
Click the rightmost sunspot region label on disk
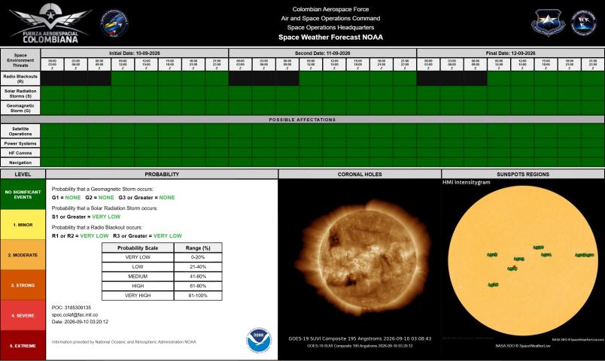[584, 255]
